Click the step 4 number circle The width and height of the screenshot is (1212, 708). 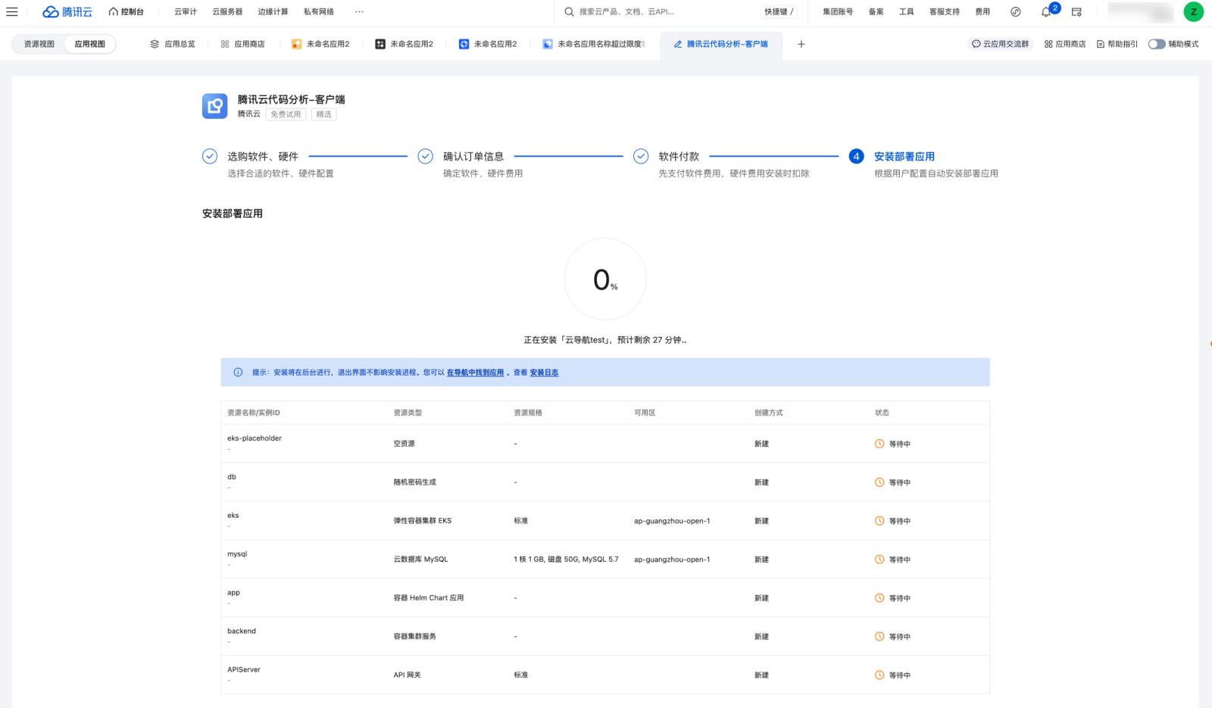coord(857,156)
